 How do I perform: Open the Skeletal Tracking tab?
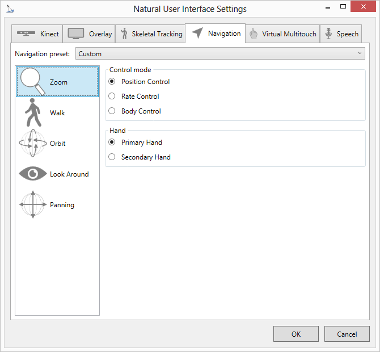point(151,34)
